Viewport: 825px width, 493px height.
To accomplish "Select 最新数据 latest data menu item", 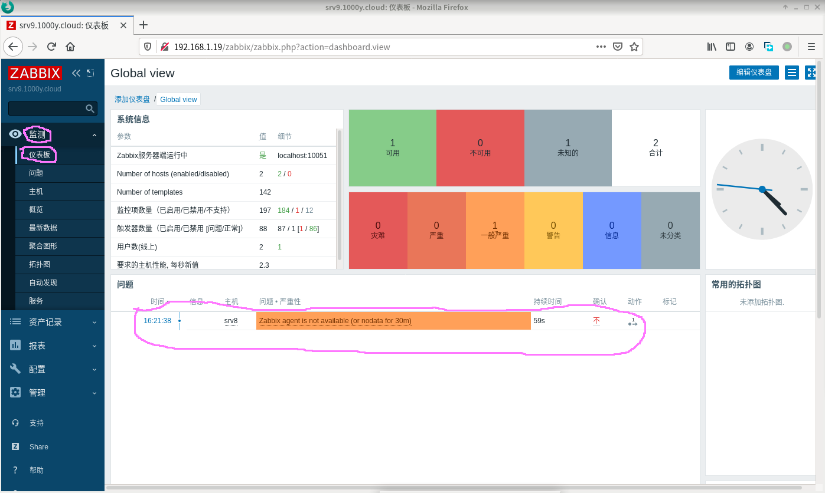I will tap(60, 228).
